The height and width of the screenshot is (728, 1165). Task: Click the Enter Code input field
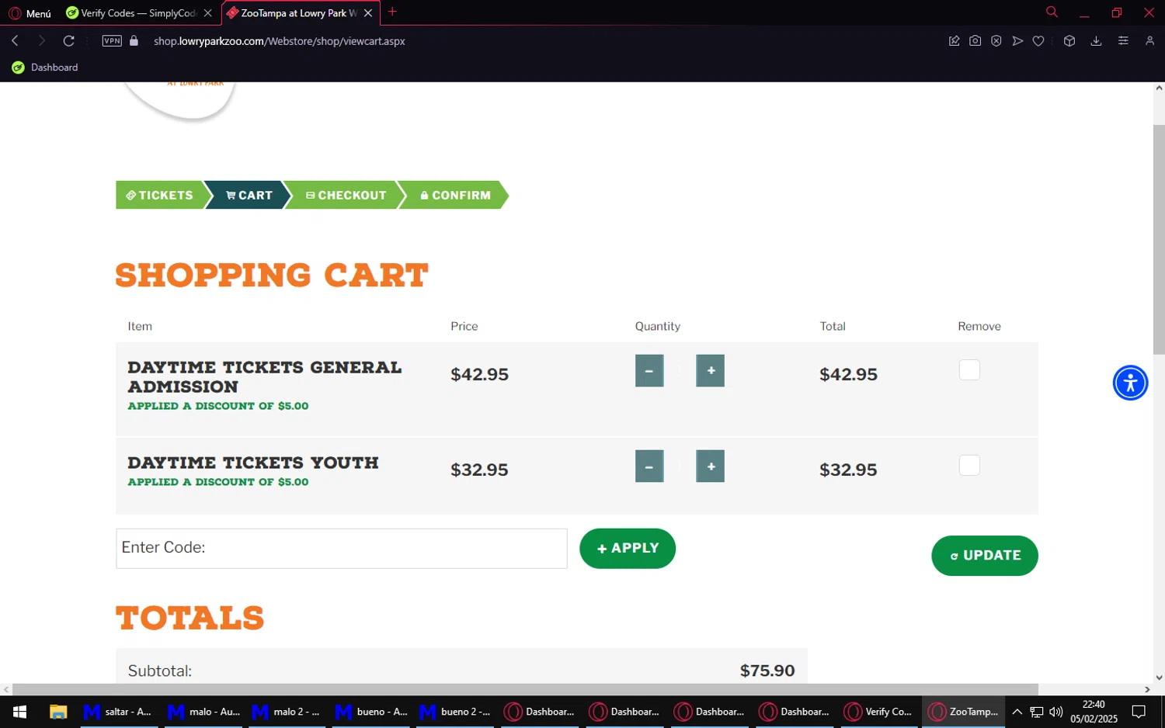[x=342, y=549]
